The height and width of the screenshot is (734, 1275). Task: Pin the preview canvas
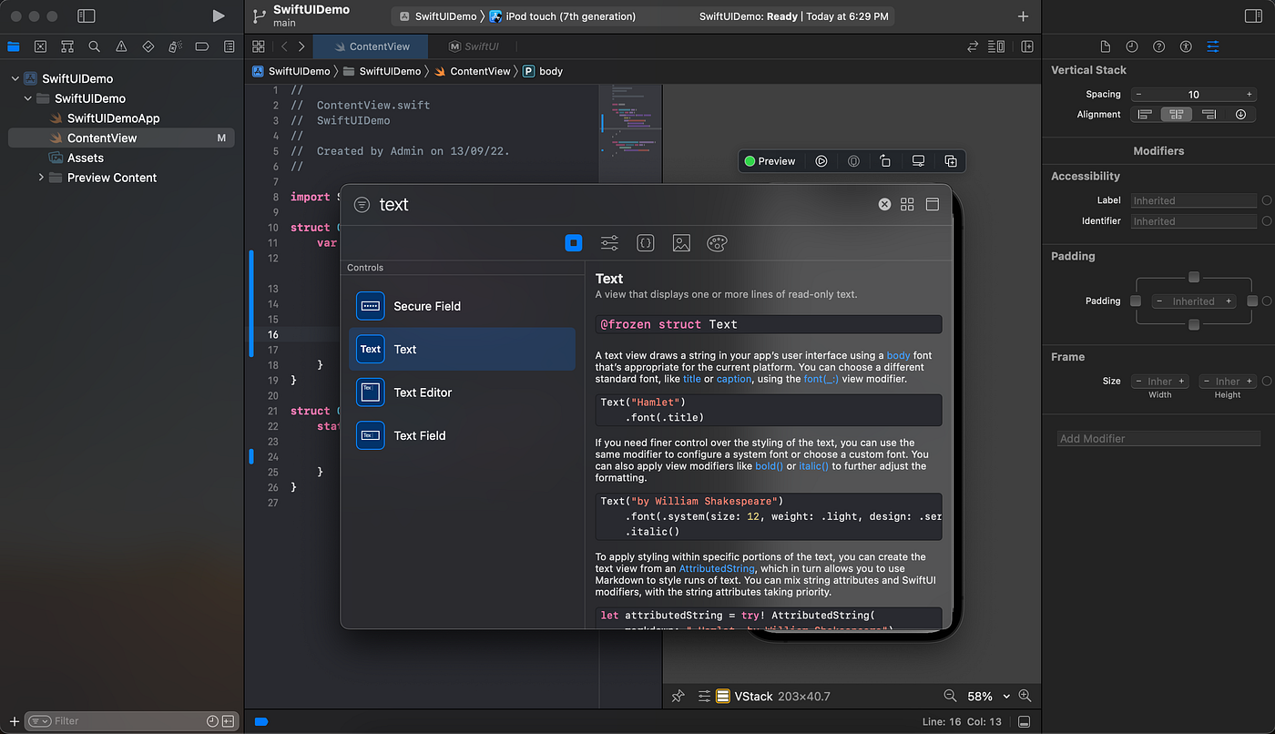point(678,696)
